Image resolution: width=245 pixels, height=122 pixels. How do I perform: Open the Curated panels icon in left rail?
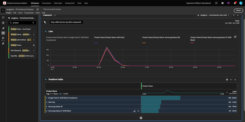pyautogui.click(x=3, y=23)
